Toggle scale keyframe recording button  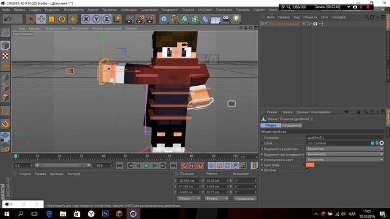click(x=219, y=165)
